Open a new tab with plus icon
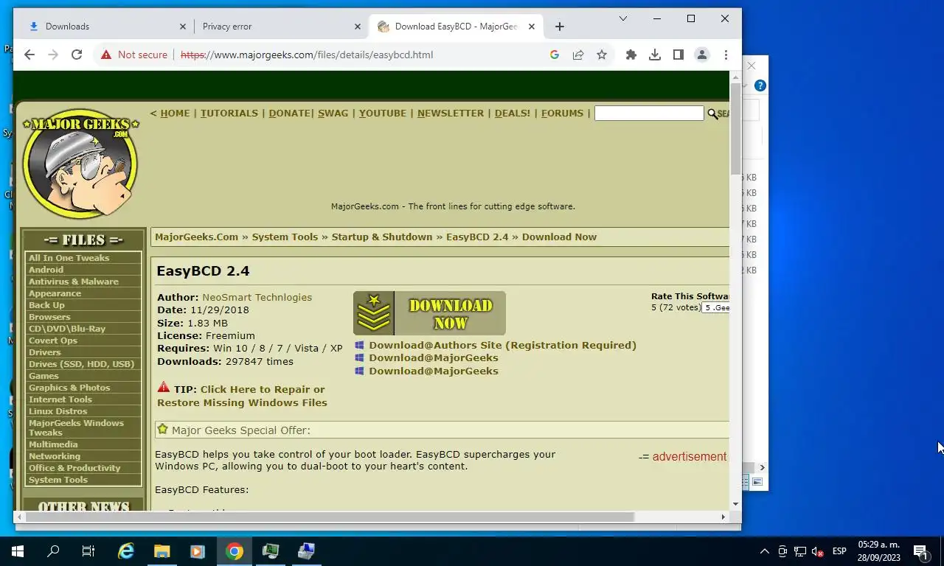 [x=559, y=27]
